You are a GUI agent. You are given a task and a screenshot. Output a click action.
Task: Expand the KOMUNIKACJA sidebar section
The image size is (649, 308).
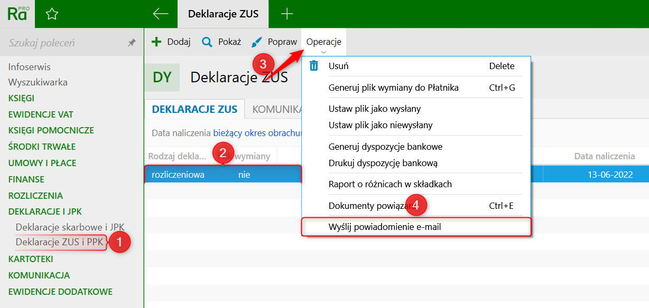tap(39, 275)
